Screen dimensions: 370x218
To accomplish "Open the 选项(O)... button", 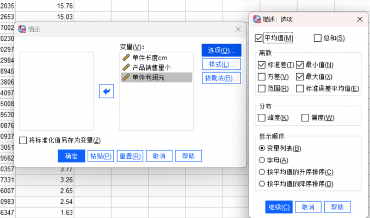I will point(221,50).
